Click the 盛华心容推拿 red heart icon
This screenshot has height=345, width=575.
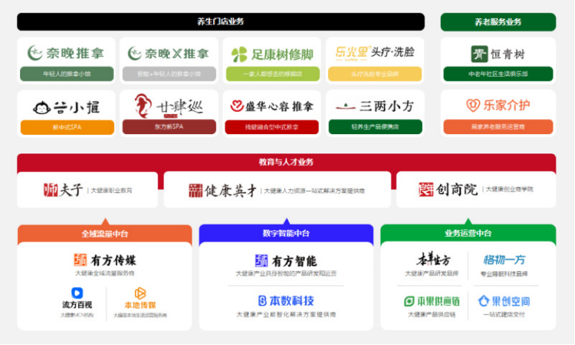point(237,106)
